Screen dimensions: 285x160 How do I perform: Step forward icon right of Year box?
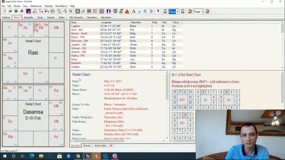click(x=208, y=11)
